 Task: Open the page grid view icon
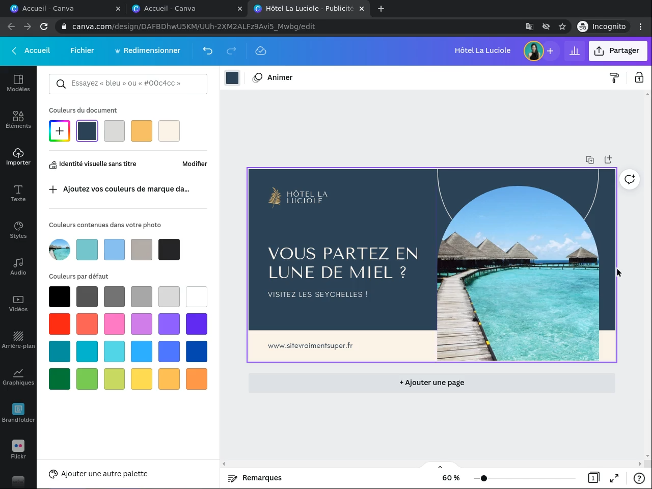(x=593, y=478)
